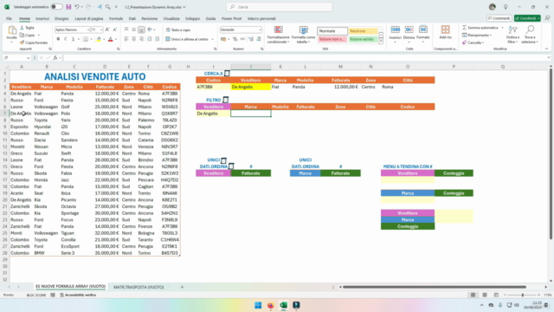Open the MATR.TRASPOSTA (VUOTO) sheet tab
The height and width of the screenshot is (312, 554).
pyautogui.click(x=138, y=287)
